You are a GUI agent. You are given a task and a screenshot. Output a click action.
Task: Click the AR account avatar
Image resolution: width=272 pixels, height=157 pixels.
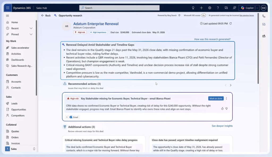click(x=67, y=26)
